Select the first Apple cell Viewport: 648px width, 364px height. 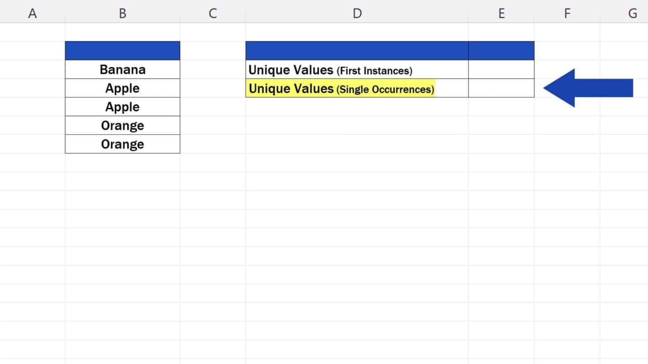pos(122,88)
